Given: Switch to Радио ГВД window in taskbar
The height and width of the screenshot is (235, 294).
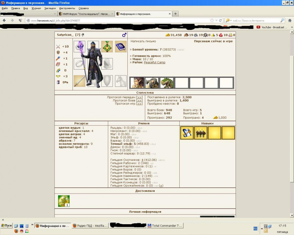Looking at the screenshot, I should tap(90, 226).
